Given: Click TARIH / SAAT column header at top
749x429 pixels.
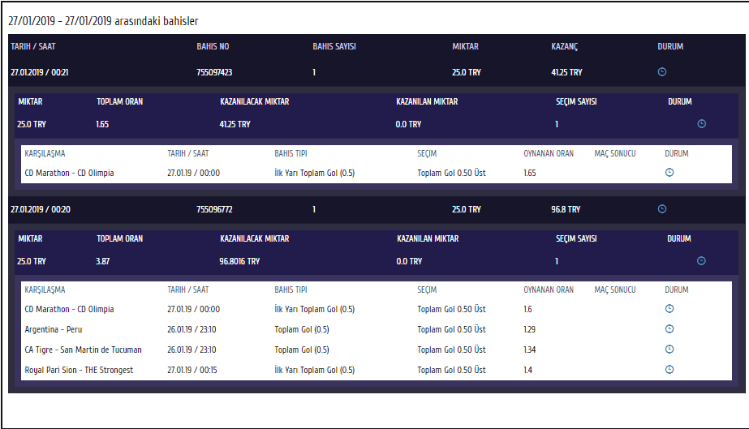Looking at the screenshot, I should pos(33,47).
